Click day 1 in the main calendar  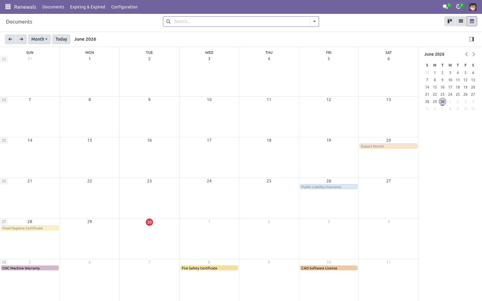click(89, 59)
